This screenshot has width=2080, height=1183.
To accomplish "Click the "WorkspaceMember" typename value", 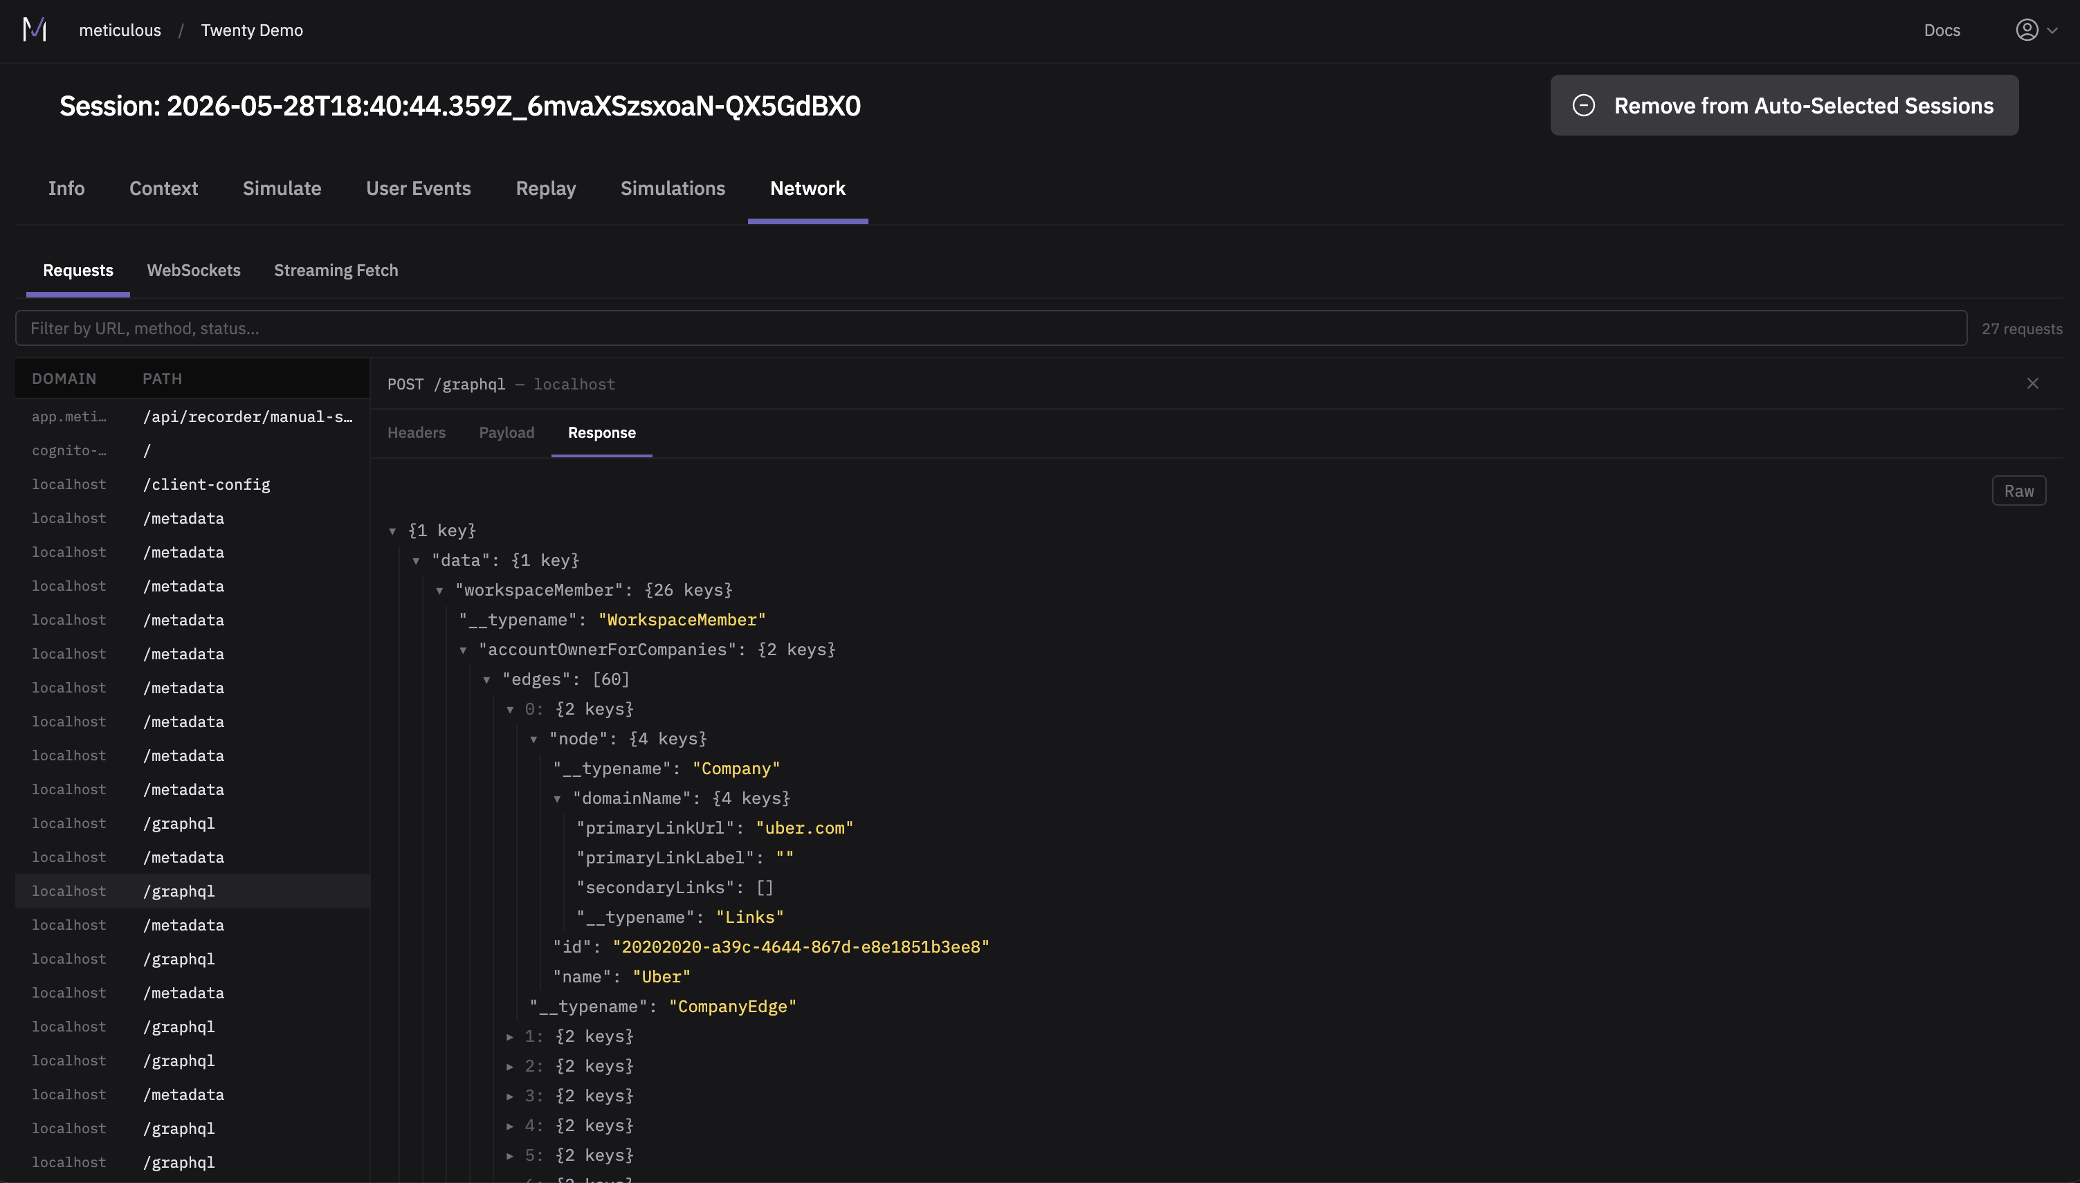I will tap(682, 620).
